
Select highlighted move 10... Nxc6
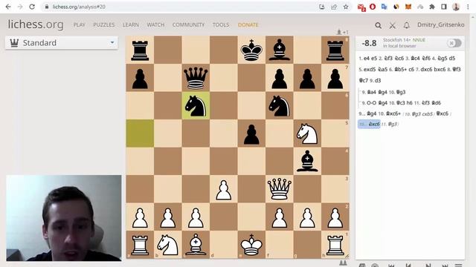coord(369,124)
